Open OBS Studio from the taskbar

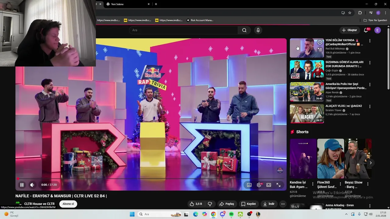click(x=249, y=214)
